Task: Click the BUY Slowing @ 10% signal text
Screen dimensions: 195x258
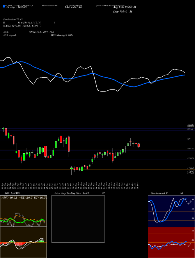Action: pyautogui.click(x=62, y=35)
